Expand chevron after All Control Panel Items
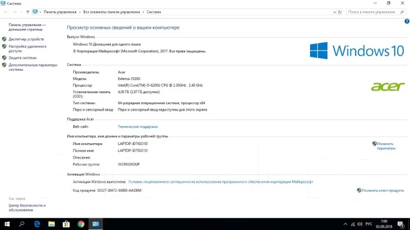This screenshot has height=230, width=410. 143,12
